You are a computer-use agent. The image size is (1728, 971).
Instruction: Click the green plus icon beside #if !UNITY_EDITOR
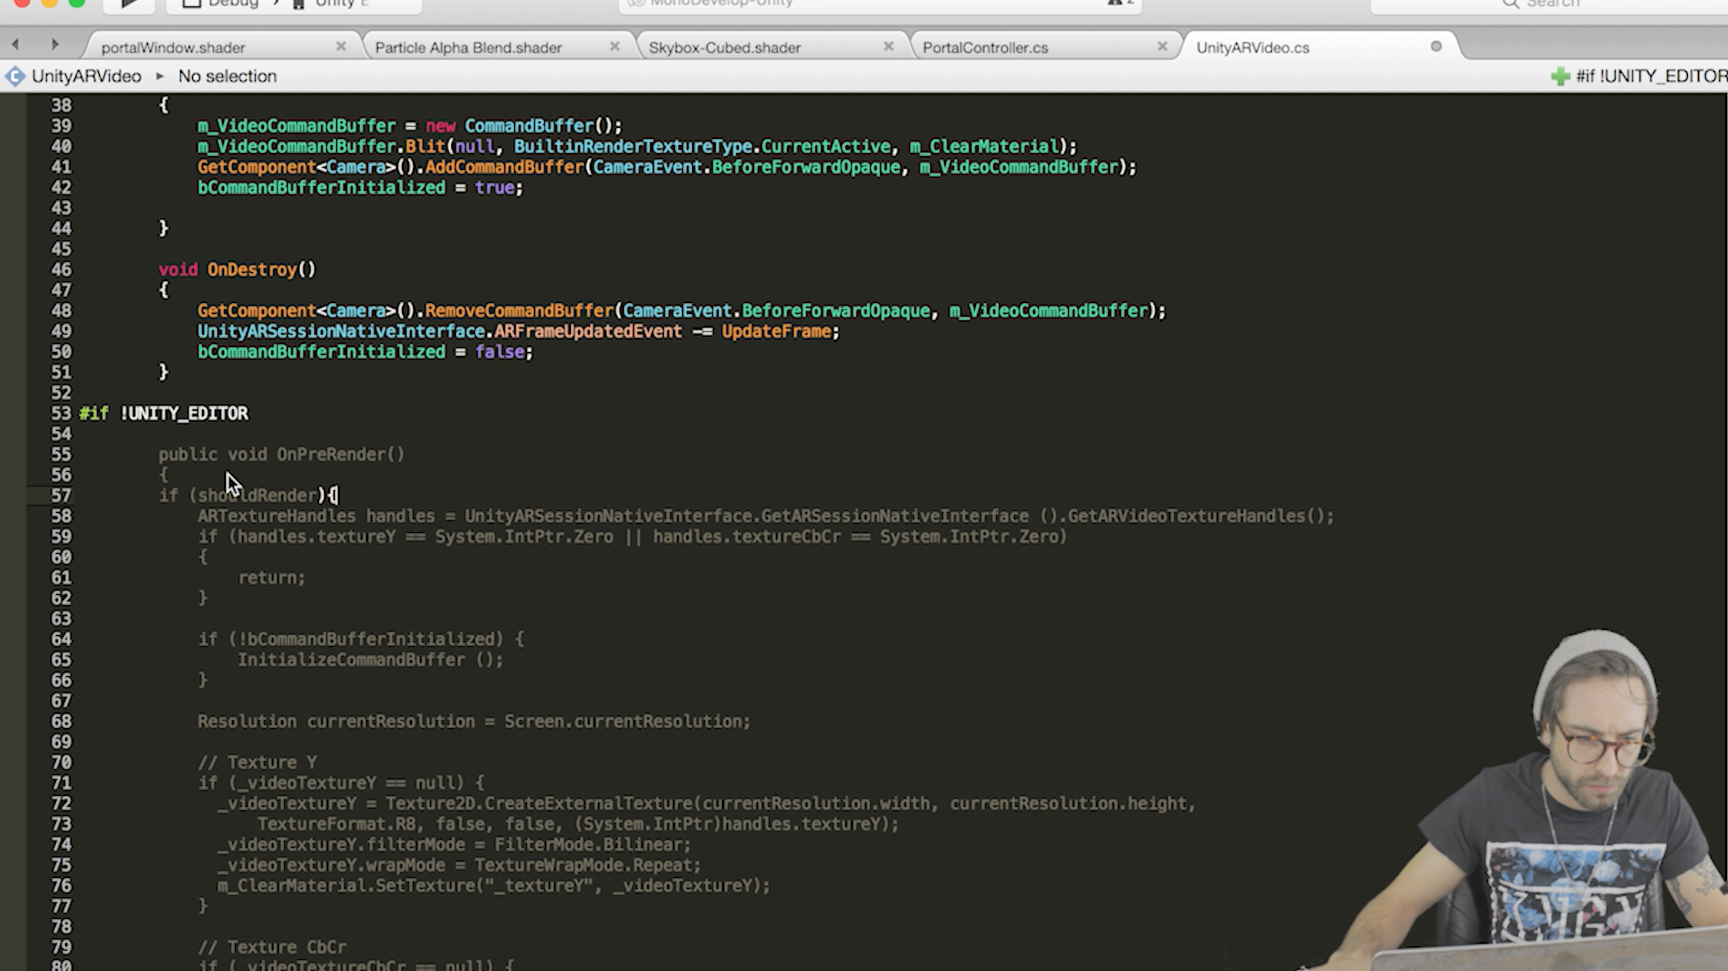1560,77
